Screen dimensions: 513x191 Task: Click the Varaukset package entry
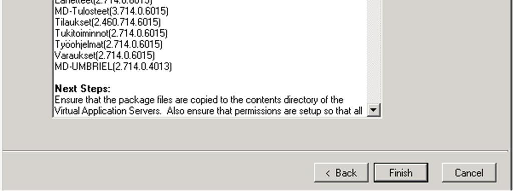coord(105,55)
